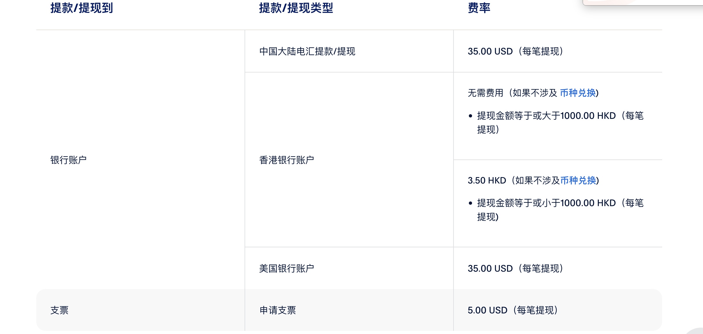Screen dimensions: 703x334
Task: Click the 支票 row label
Action: coord(59,311)
